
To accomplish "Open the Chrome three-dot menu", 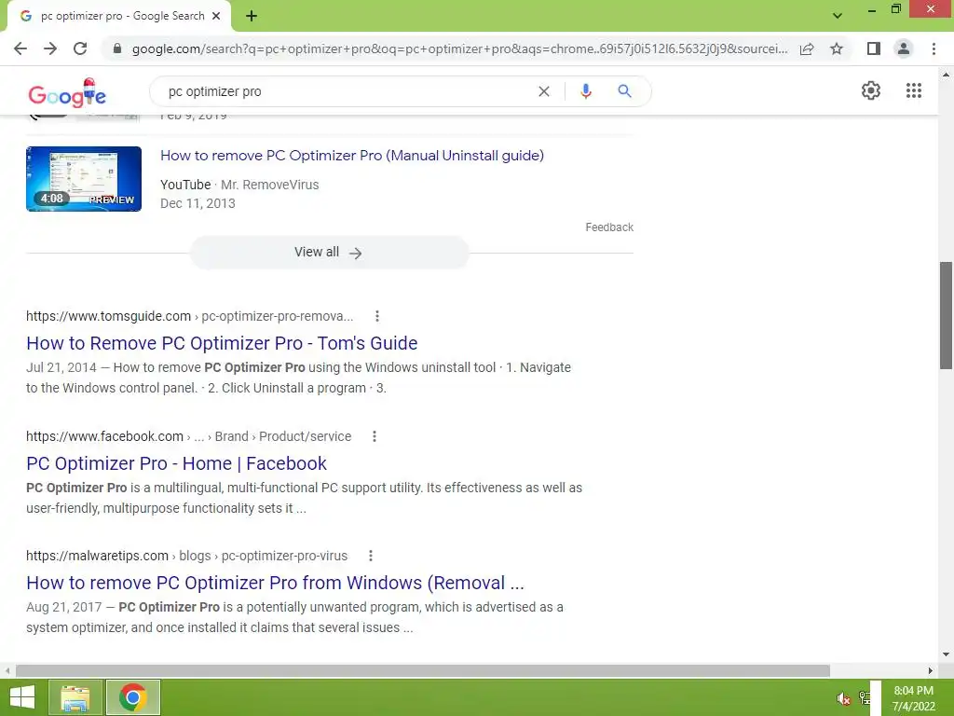I will pos(934,48).
